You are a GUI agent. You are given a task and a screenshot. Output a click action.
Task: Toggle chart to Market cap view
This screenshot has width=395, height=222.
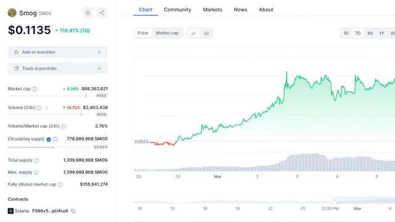pyautogui.click(x=167, y=33)
